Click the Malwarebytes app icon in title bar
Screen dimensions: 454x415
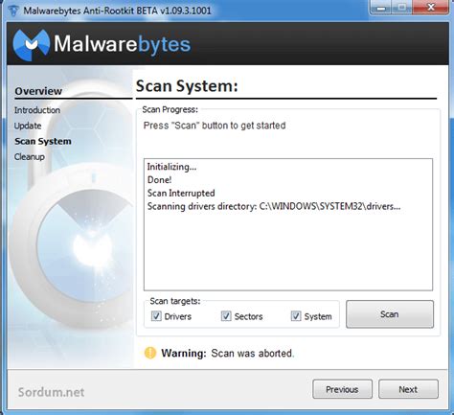pos(13,11)
